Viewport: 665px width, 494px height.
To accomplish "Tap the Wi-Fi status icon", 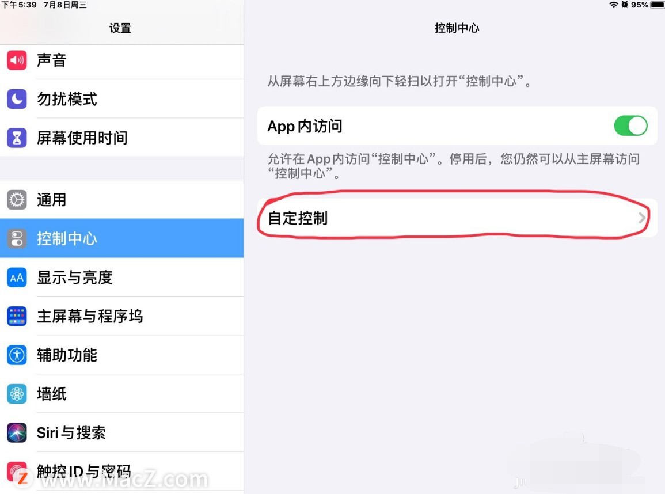I will pyautogui.click(x=613, y=5).
